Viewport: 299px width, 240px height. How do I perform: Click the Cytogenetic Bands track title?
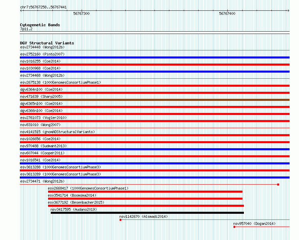coord(40,25)
